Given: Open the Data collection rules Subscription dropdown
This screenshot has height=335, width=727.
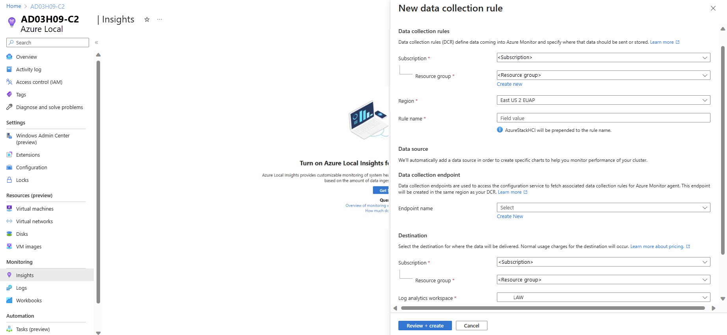Looking at the screenshot, I should [603, 57].
